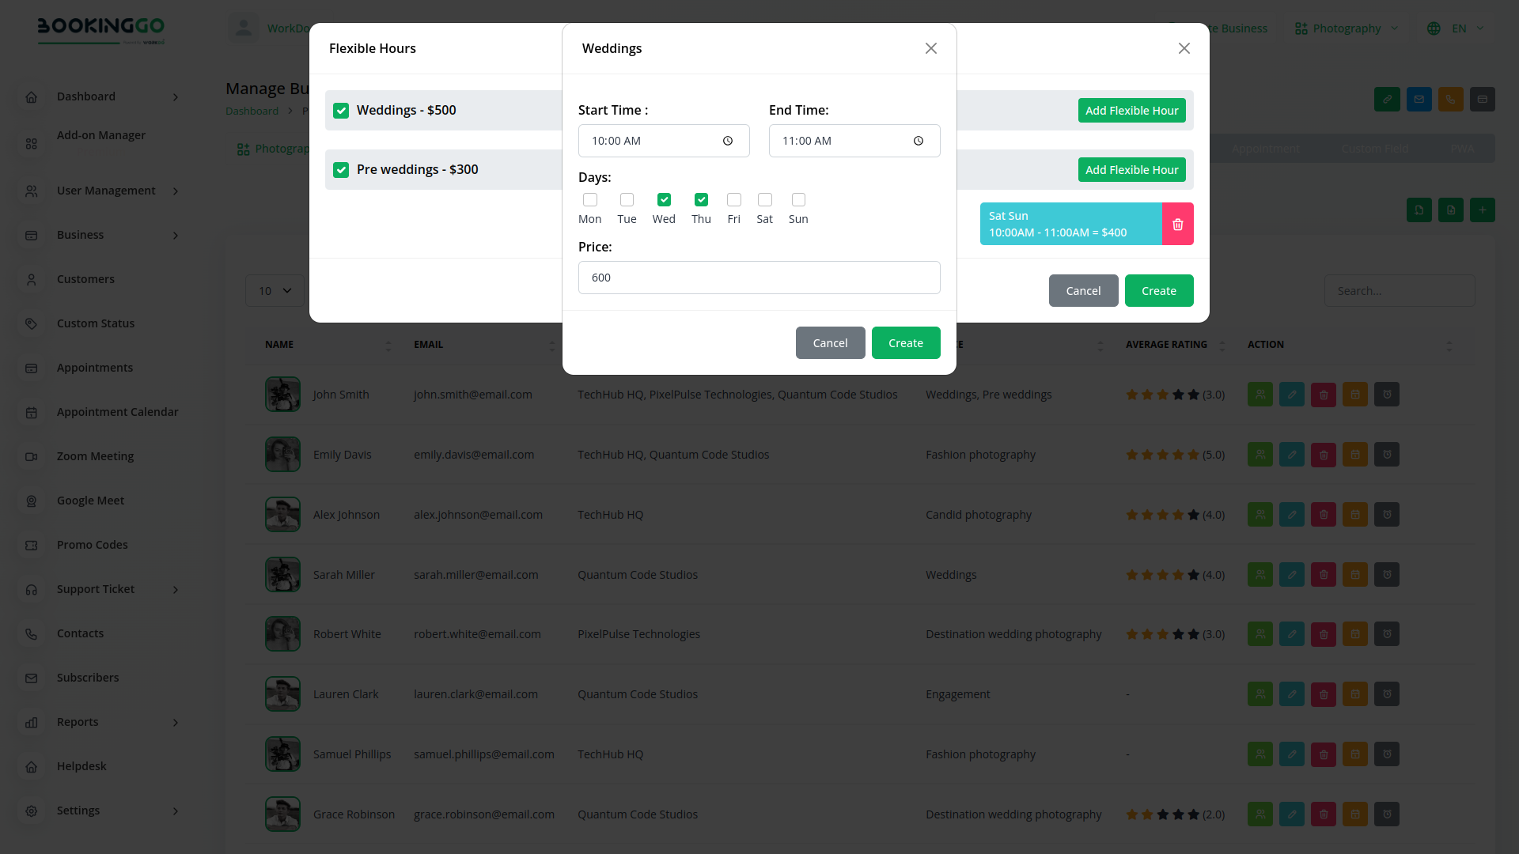Open the Photography business dropdown
This screenshot has width=1519, height=854.
tap(1346, 28)
